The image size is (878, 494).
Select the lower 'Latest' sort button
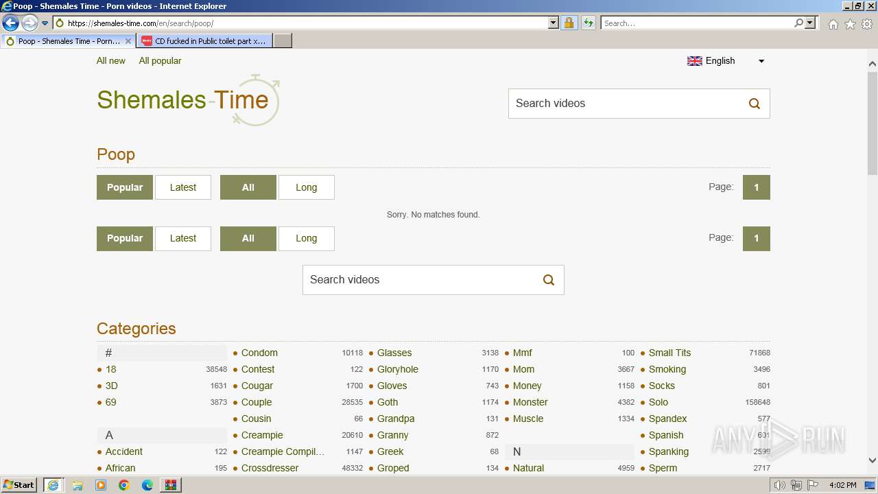pos(183,238)
